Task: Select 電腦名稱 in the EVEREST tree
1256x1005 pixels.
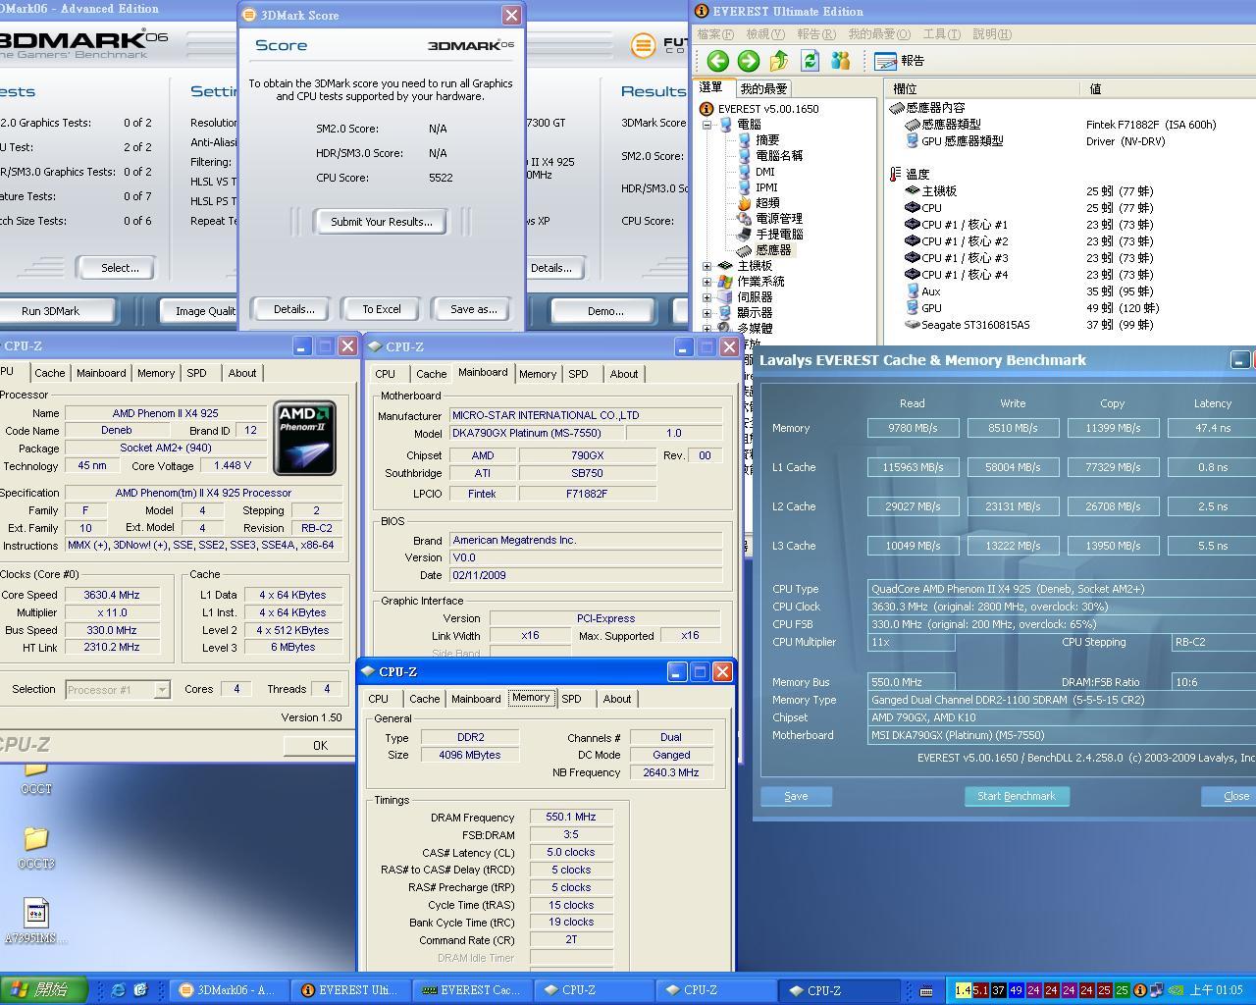Action: [779, 156]
